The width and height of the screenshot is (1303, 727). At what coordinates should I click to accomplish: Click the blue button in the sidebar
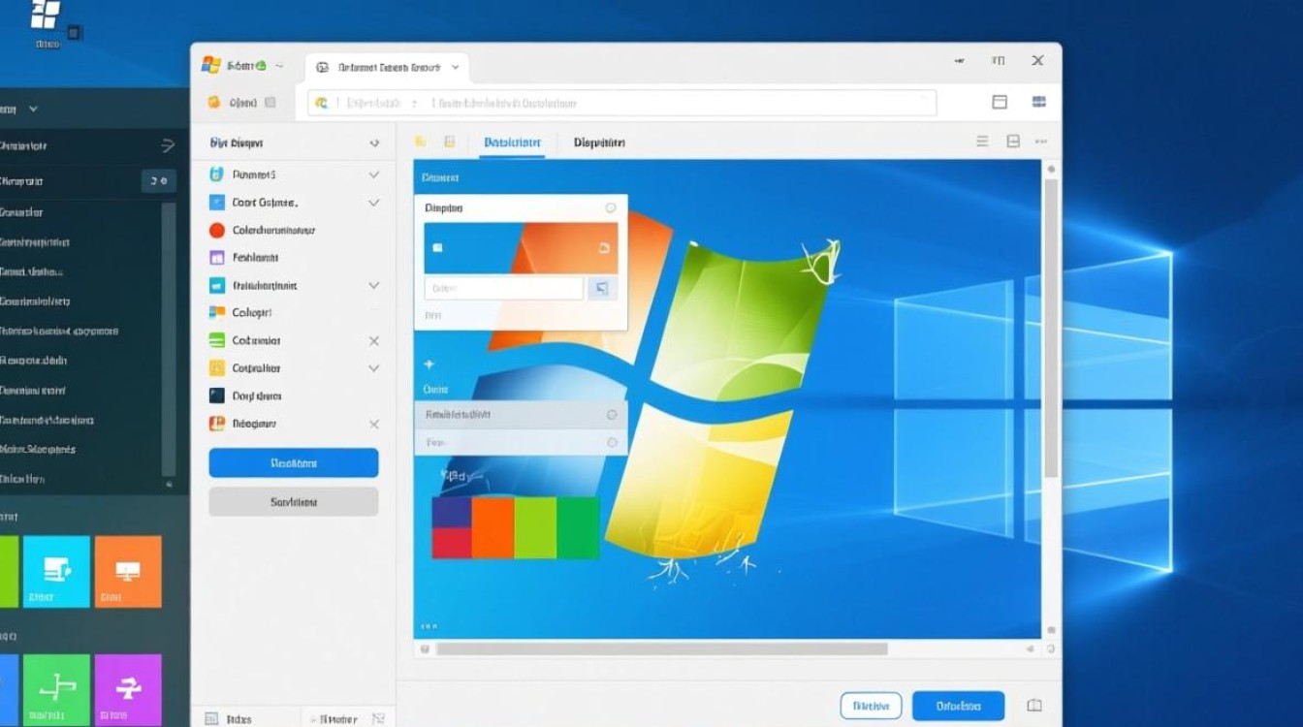pos(293,463)
